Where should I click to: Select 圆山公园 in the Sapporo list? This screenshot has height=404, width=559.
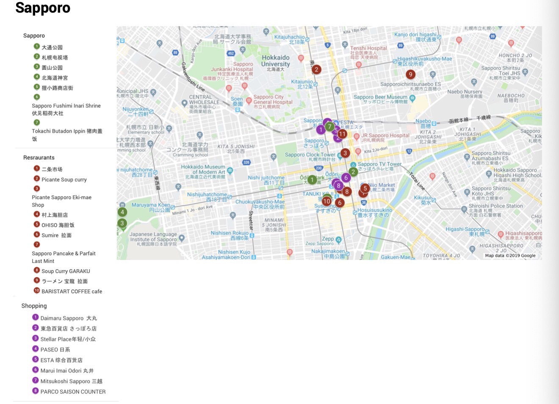[52, 68]
